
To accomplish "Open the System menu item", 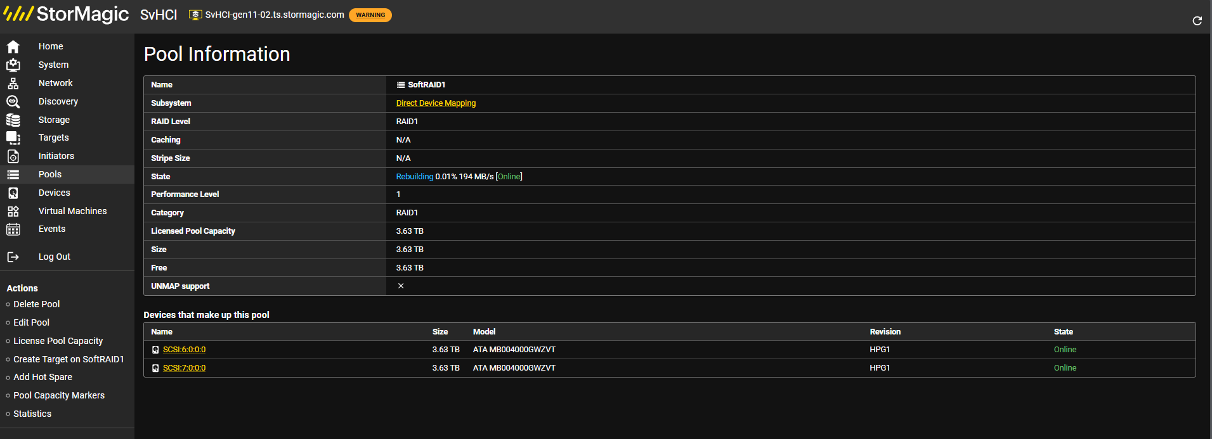I will tap(53, 65).
